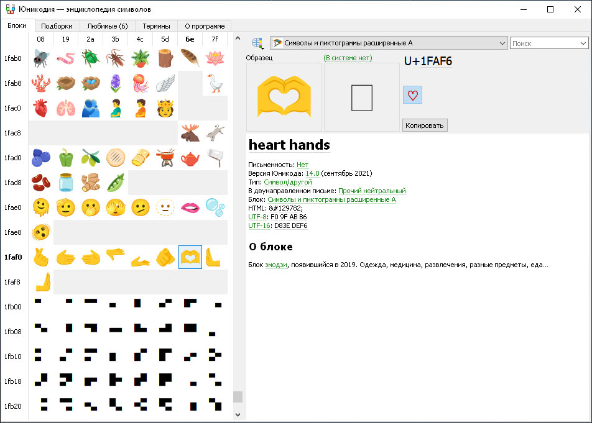The width and height of the screenshot is (592, 423).
Task: Open the globe sort-order icon menu
Action: [257, 43]
